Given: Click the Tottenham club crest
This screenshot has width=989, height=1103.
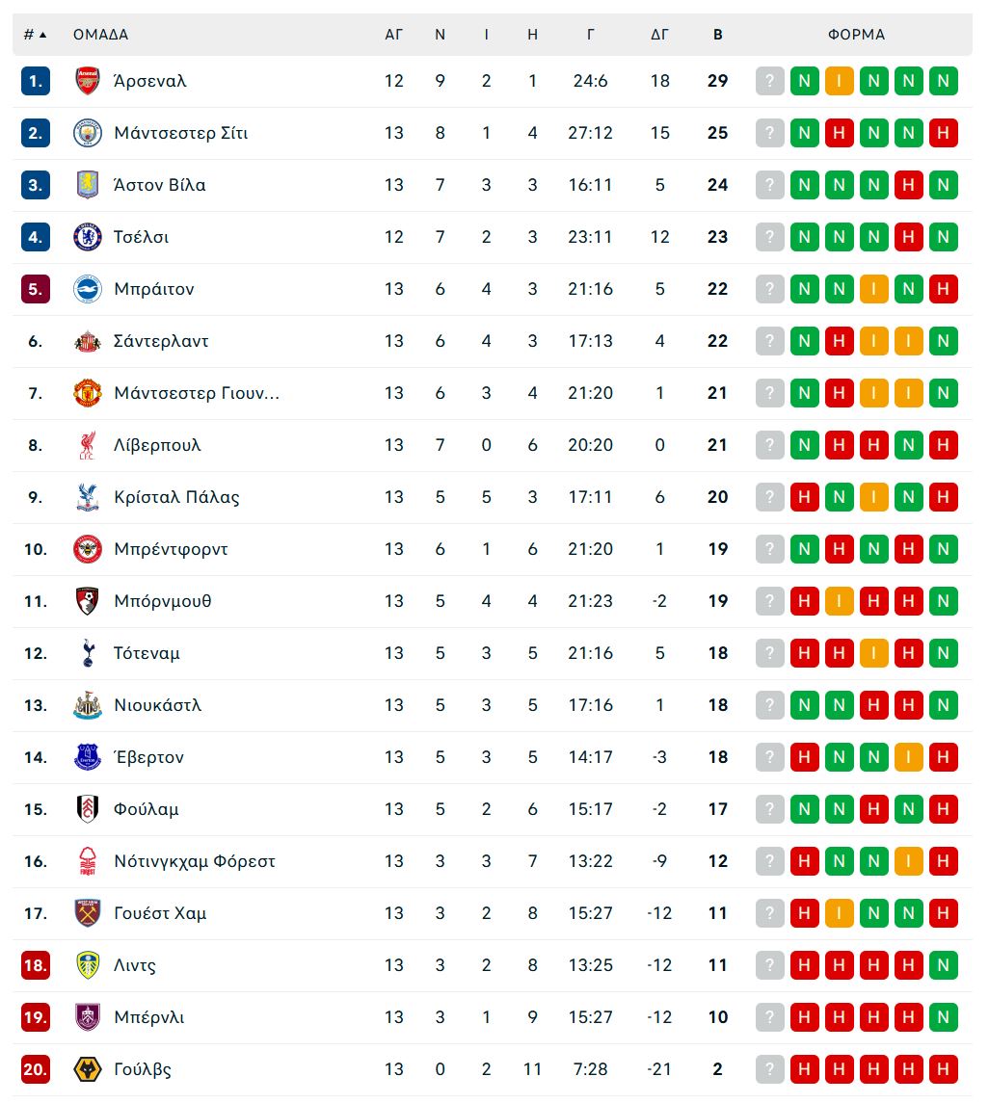Looking at the screenshot, I should click(x=88, y=653).
